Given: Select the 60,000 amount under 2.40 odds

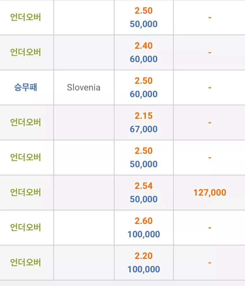Looking at the screenshot, I should 144,59.
